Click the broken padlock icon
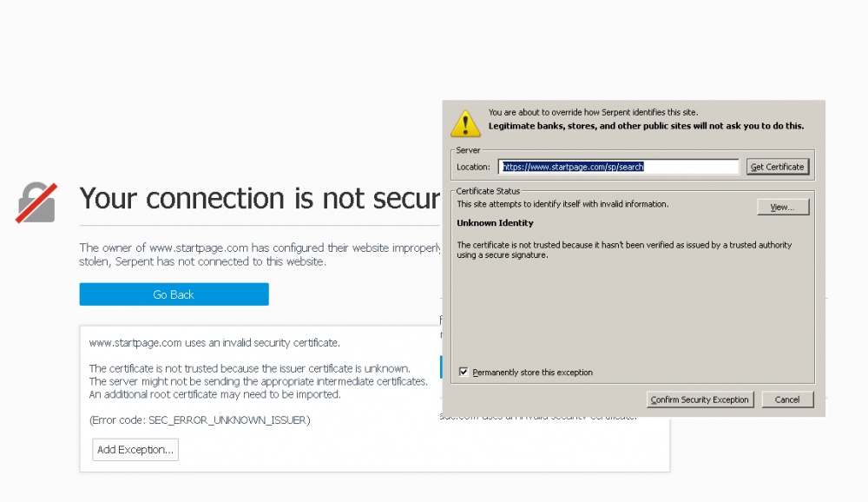 [x=36, y=202]
